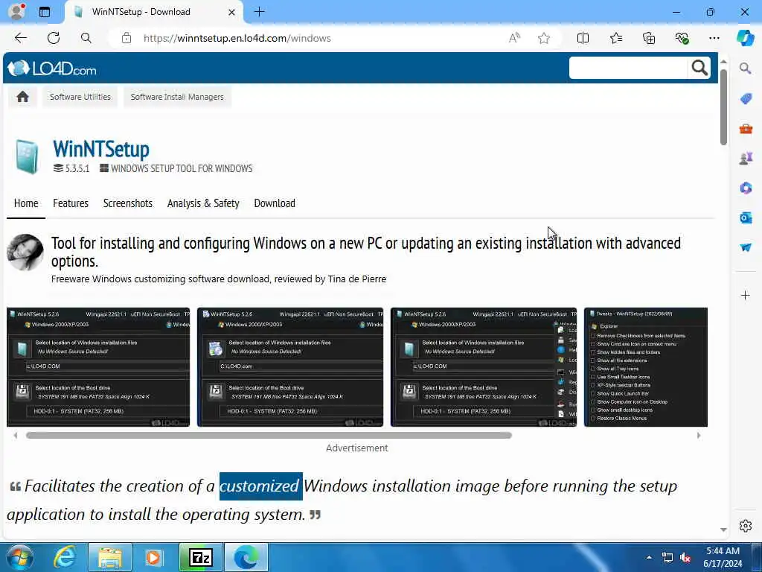The height and width of the screenshot is (572, 762).
Task: Click the LO4D.com logo
Action: [52, 69]
